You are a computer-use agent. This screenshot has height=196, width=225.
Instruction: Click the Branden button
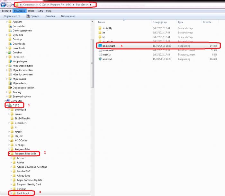pos(50,16)
